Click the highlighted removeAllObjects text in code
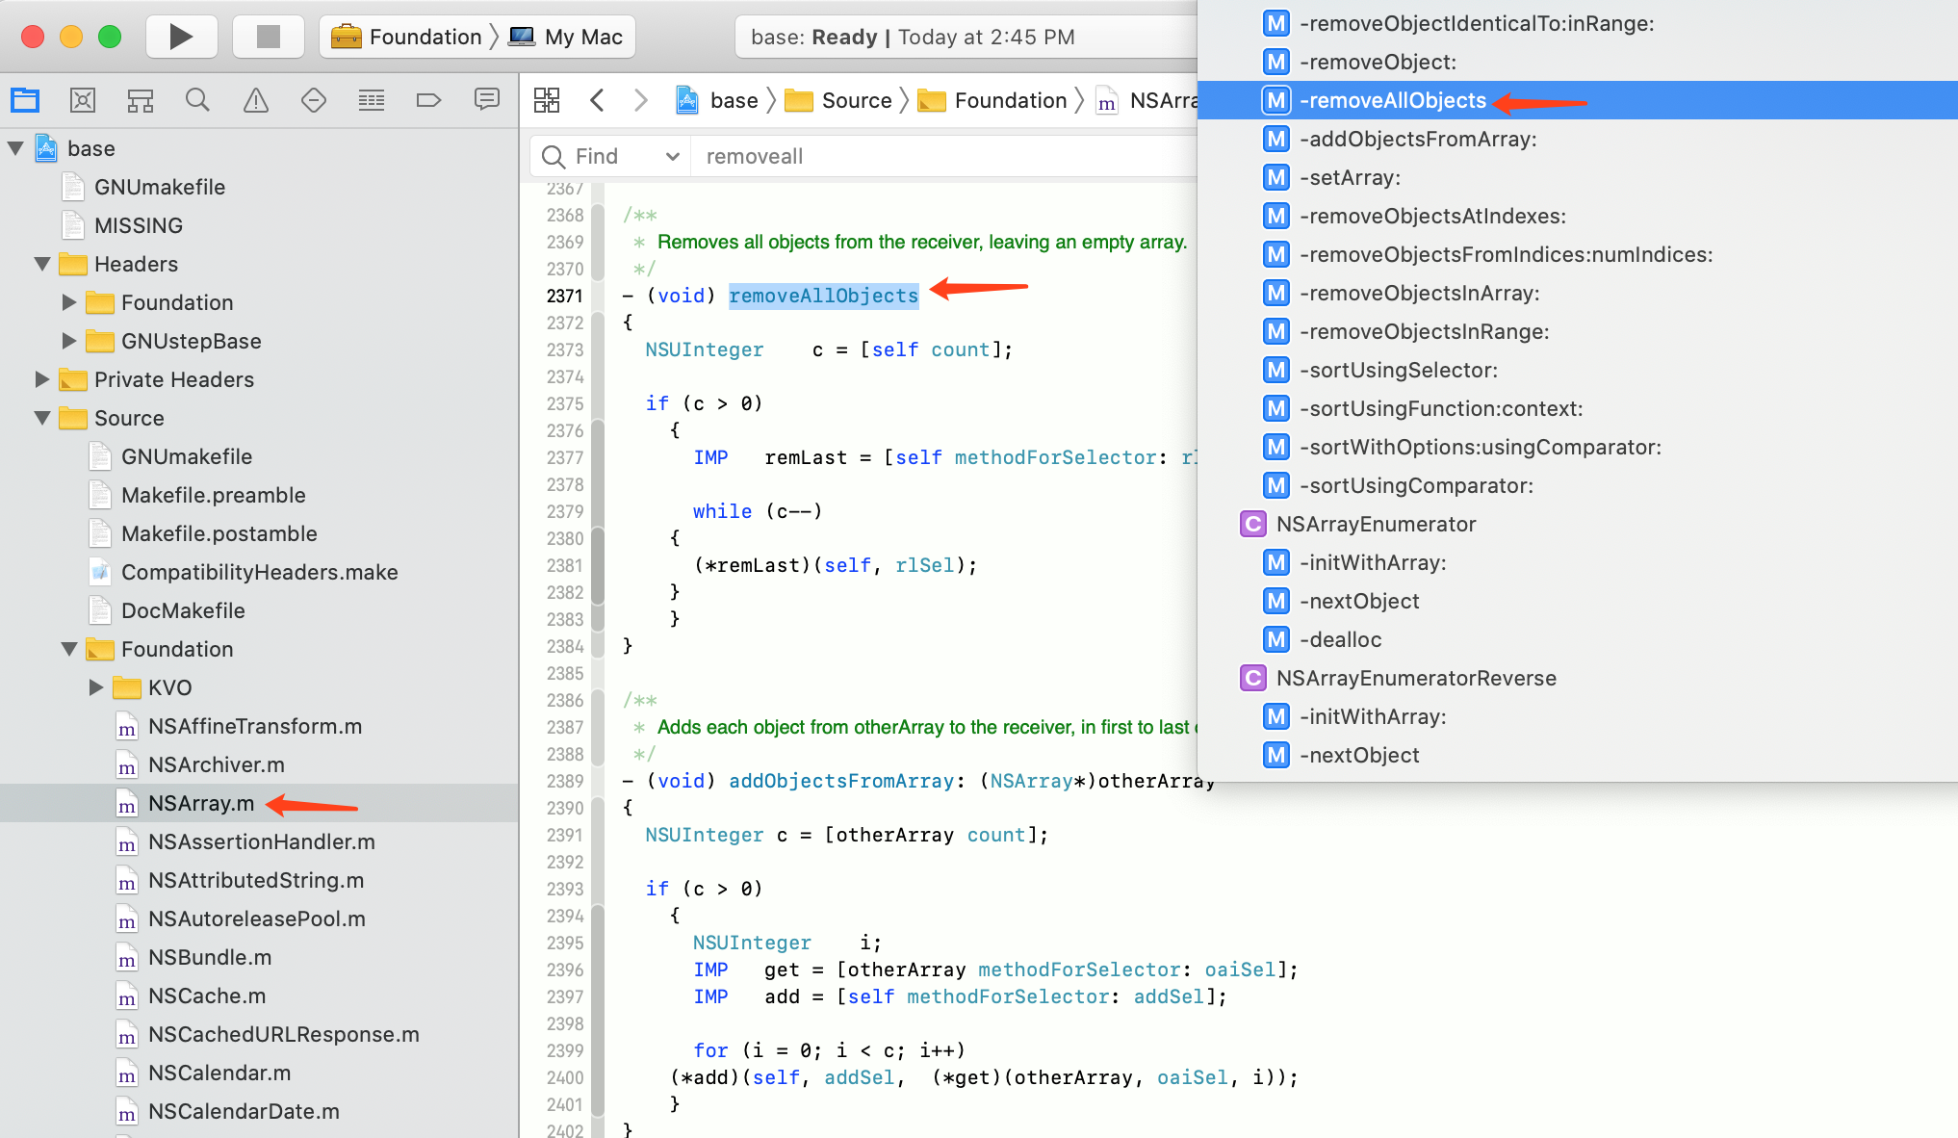 tap(824, 296)
